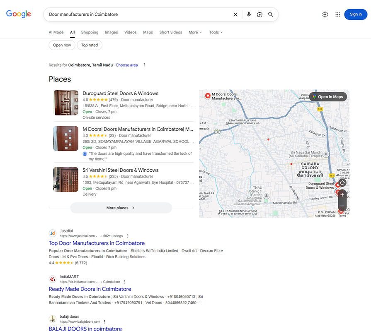This screenshot has height=331, width=371.
Task: Clear the search box text
Action: click(x=235, y=14)
